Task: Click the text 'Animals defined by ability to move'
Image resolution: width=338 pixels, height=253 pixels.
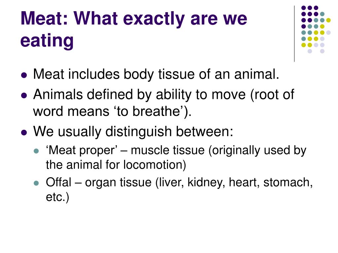Action: point(139,95)
